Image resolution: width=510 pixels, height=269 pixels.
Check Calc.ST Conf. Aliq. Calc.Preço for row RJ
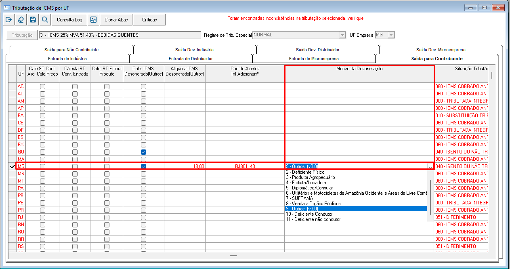42,217
